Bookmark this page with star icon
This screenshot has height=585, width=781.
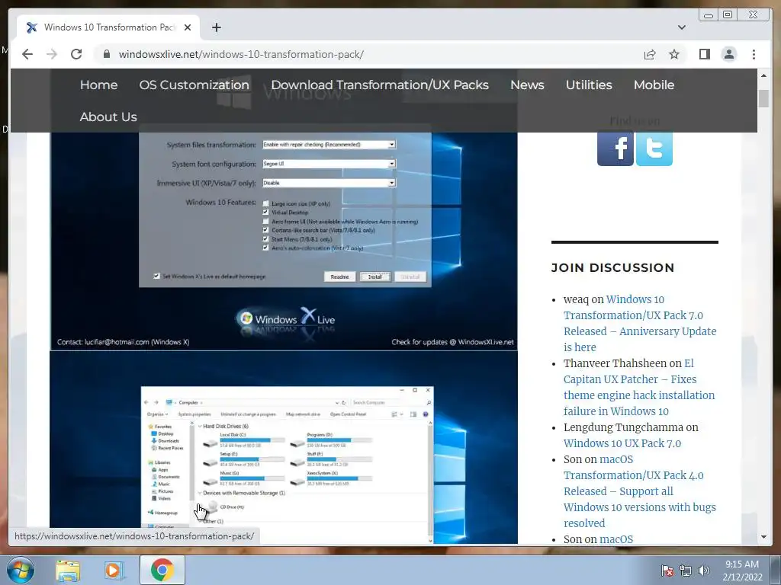(x=674, y=54)
